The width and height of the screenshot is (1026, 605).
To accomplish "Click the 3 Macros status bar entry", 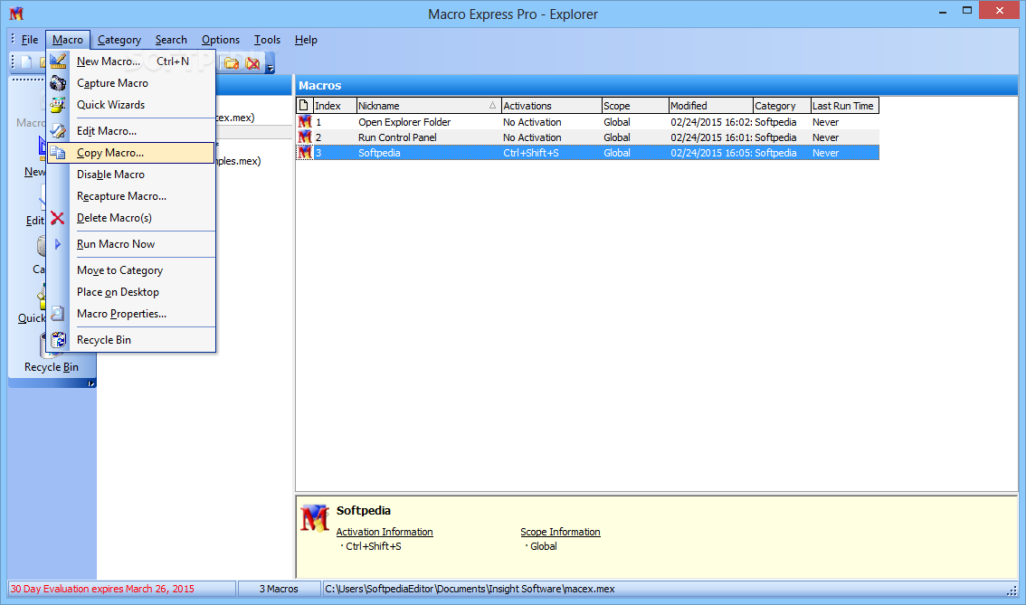I will coord(279,589).
